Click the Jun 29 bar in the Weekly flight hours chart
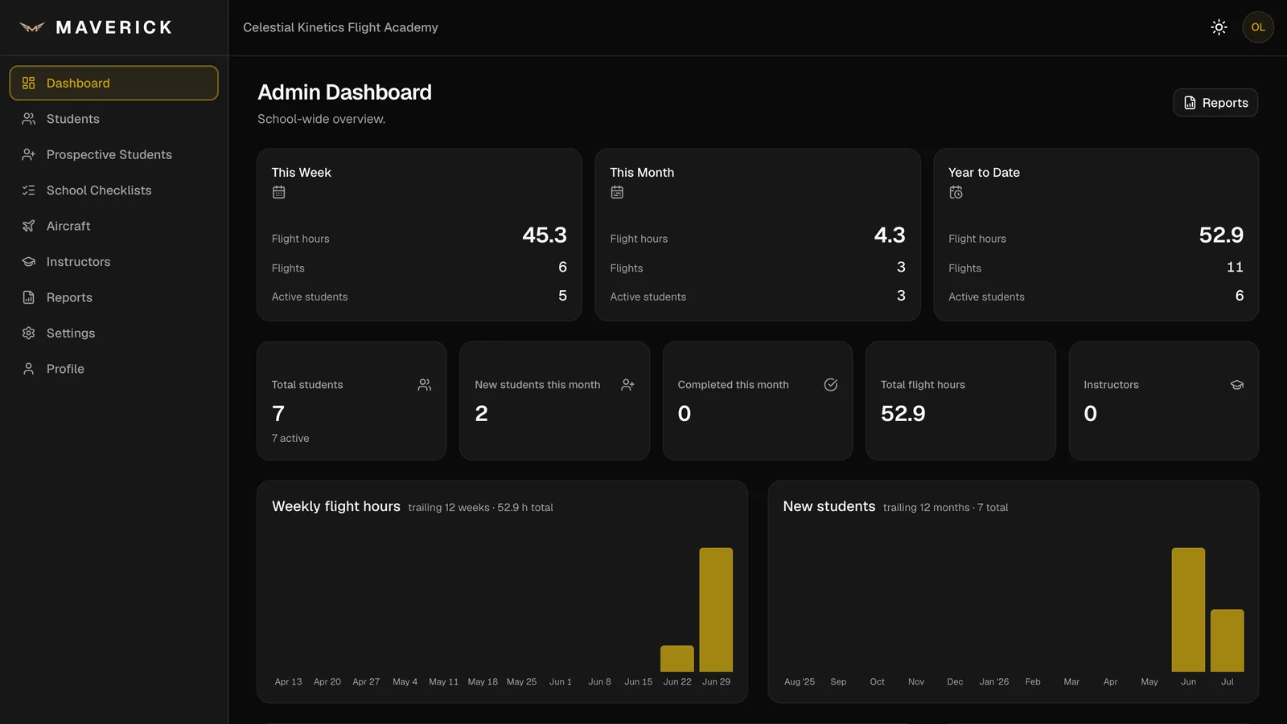Viewport: 1287px width, 724px height. pyautogui.click(x=716, y=610)
